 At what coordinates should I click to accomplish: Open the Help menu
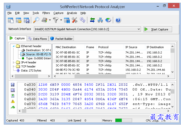pyautogui.click(x=83, y=13)
